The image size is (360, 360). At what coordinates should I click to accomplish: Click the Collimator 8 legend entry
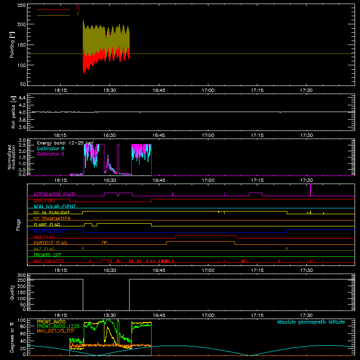(50, 149)
